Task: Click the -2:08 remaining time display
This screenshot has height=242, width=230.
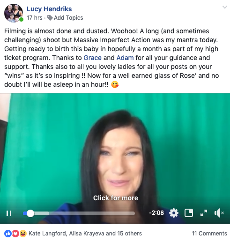Action: pos(156,213)
